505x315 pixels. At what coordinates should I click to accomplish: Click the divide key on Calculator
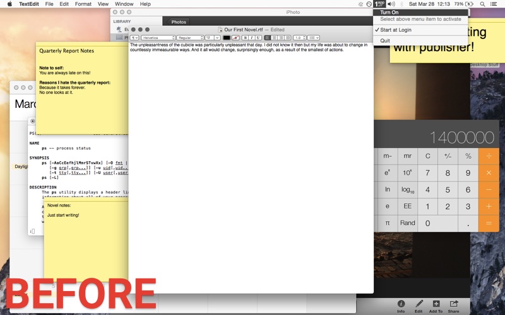[489, 156]
